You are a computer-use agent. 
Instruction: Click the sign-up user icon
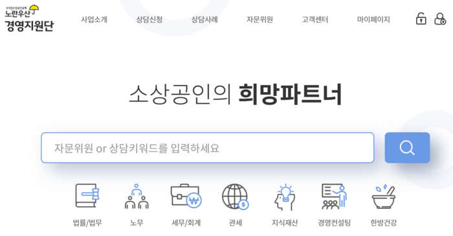pyautogui.click(x=440, y=19)
